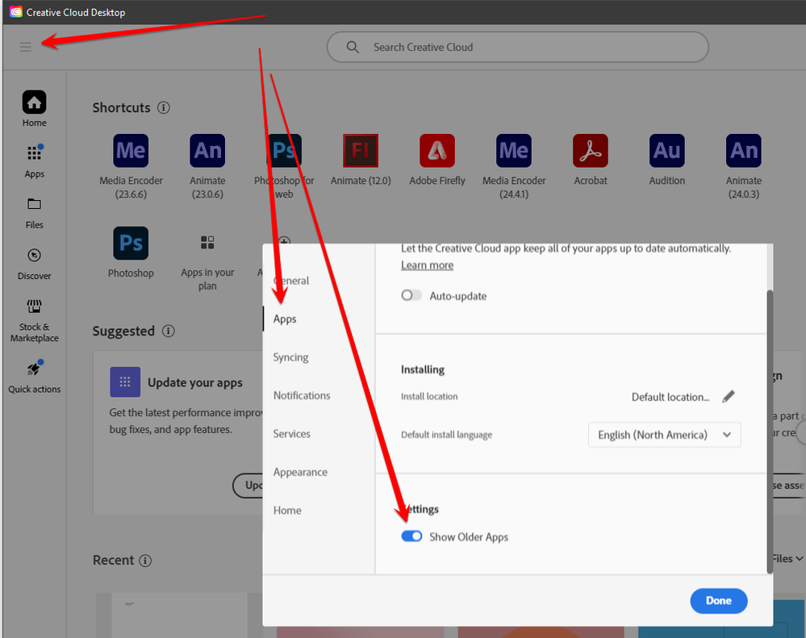Launch Photoshop shortcut
806x638 pixels.
(131, 243)
